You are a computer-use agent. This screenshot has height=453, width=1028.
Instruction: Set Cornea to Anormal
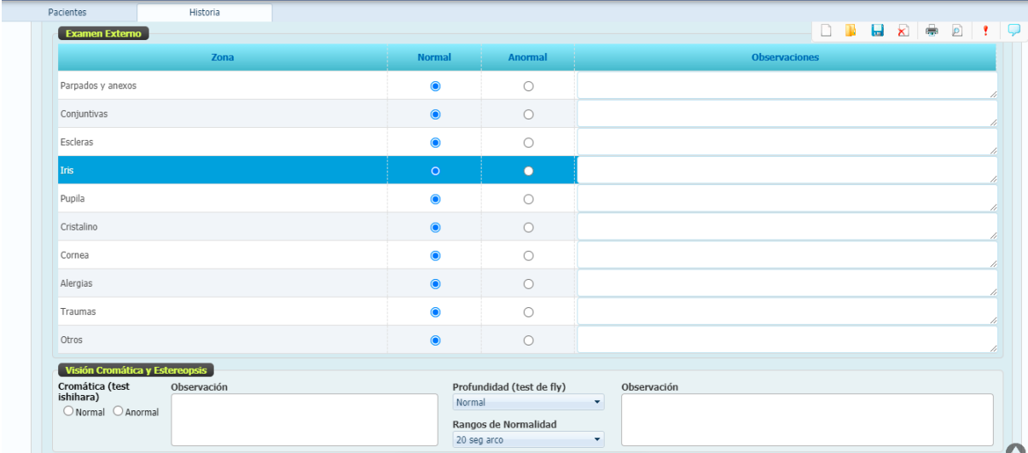click(528, 255)
